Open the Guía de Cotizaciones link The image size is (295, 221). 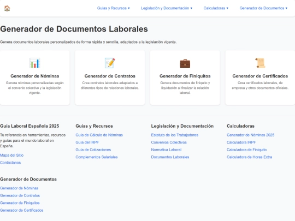pos(93,150)
